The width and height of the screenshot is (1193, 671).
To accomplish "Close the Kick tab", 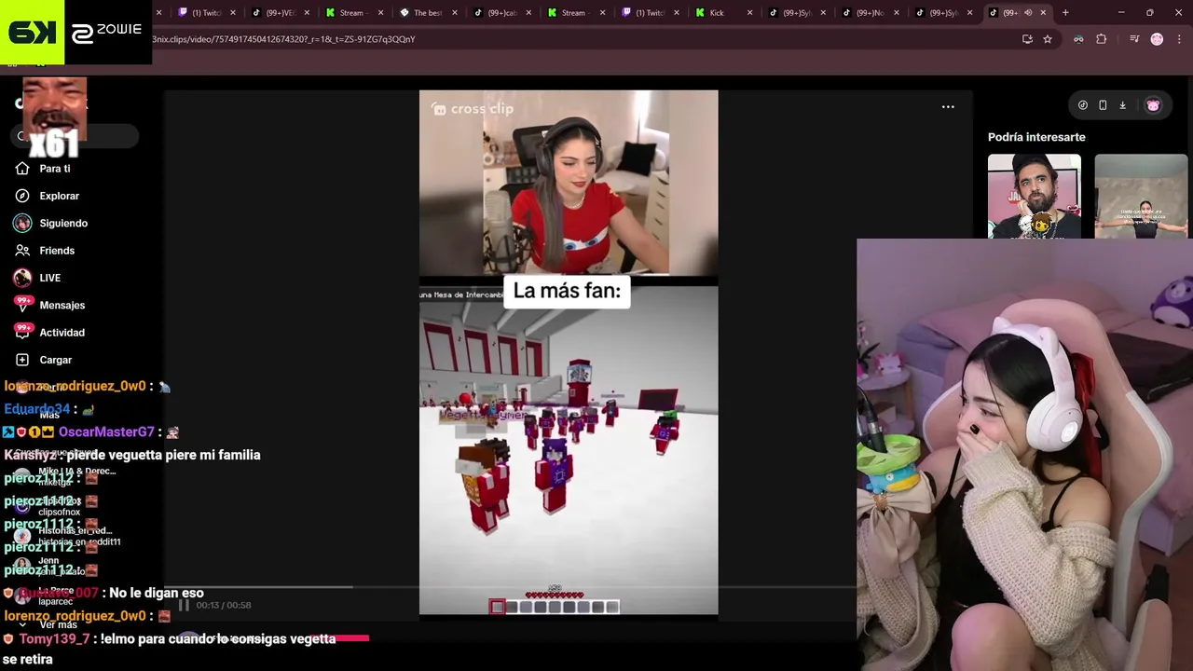I will point(749,12).
